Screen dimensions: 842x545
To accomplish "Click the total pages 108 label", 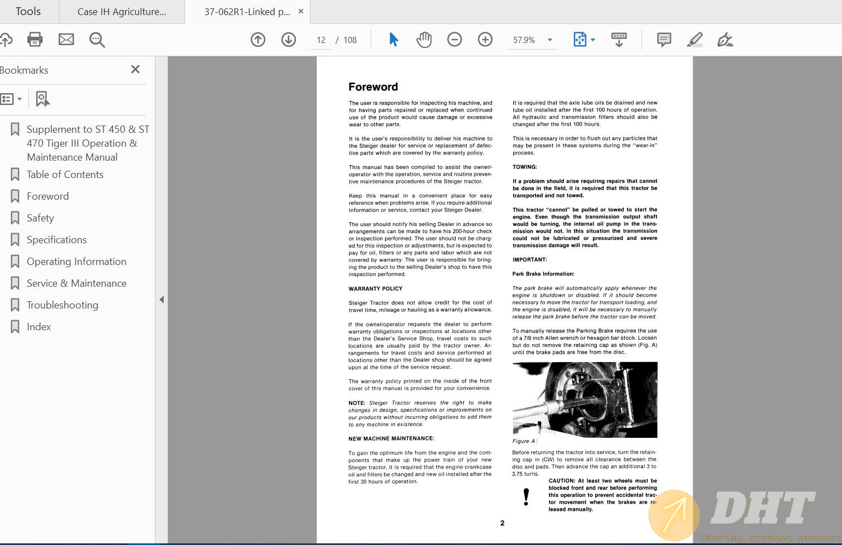I will coord(350,40).
